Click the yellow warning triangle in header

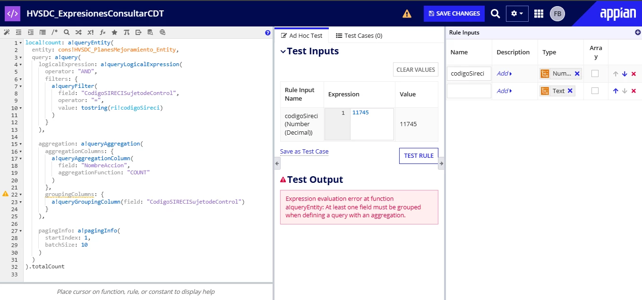coord(407,14)
